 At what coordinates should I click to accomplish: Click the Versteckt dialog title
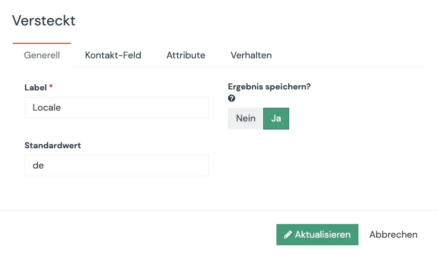pos(44,21)
